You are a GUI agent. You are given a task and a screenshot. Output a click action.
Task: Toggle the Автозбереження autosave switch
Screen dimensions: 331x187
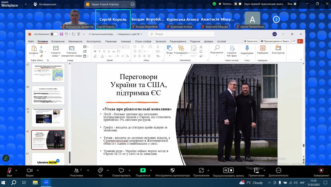click(54, 34)
